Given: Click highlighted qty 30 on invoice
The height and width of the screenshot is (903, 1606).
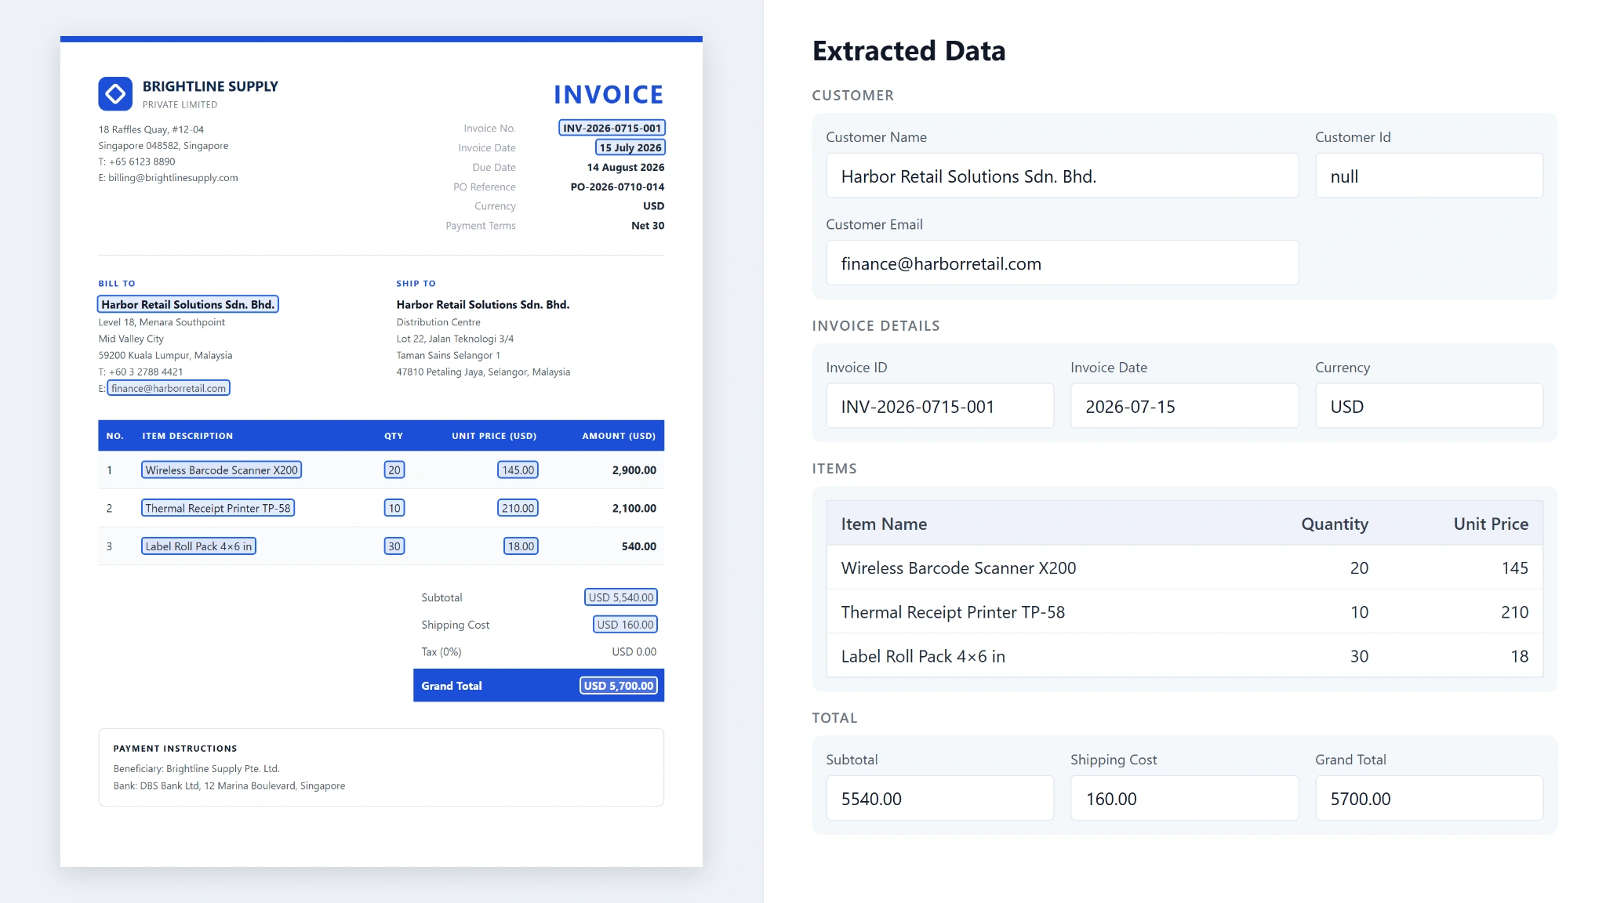Looking at the screenshot, I should 394,546.
